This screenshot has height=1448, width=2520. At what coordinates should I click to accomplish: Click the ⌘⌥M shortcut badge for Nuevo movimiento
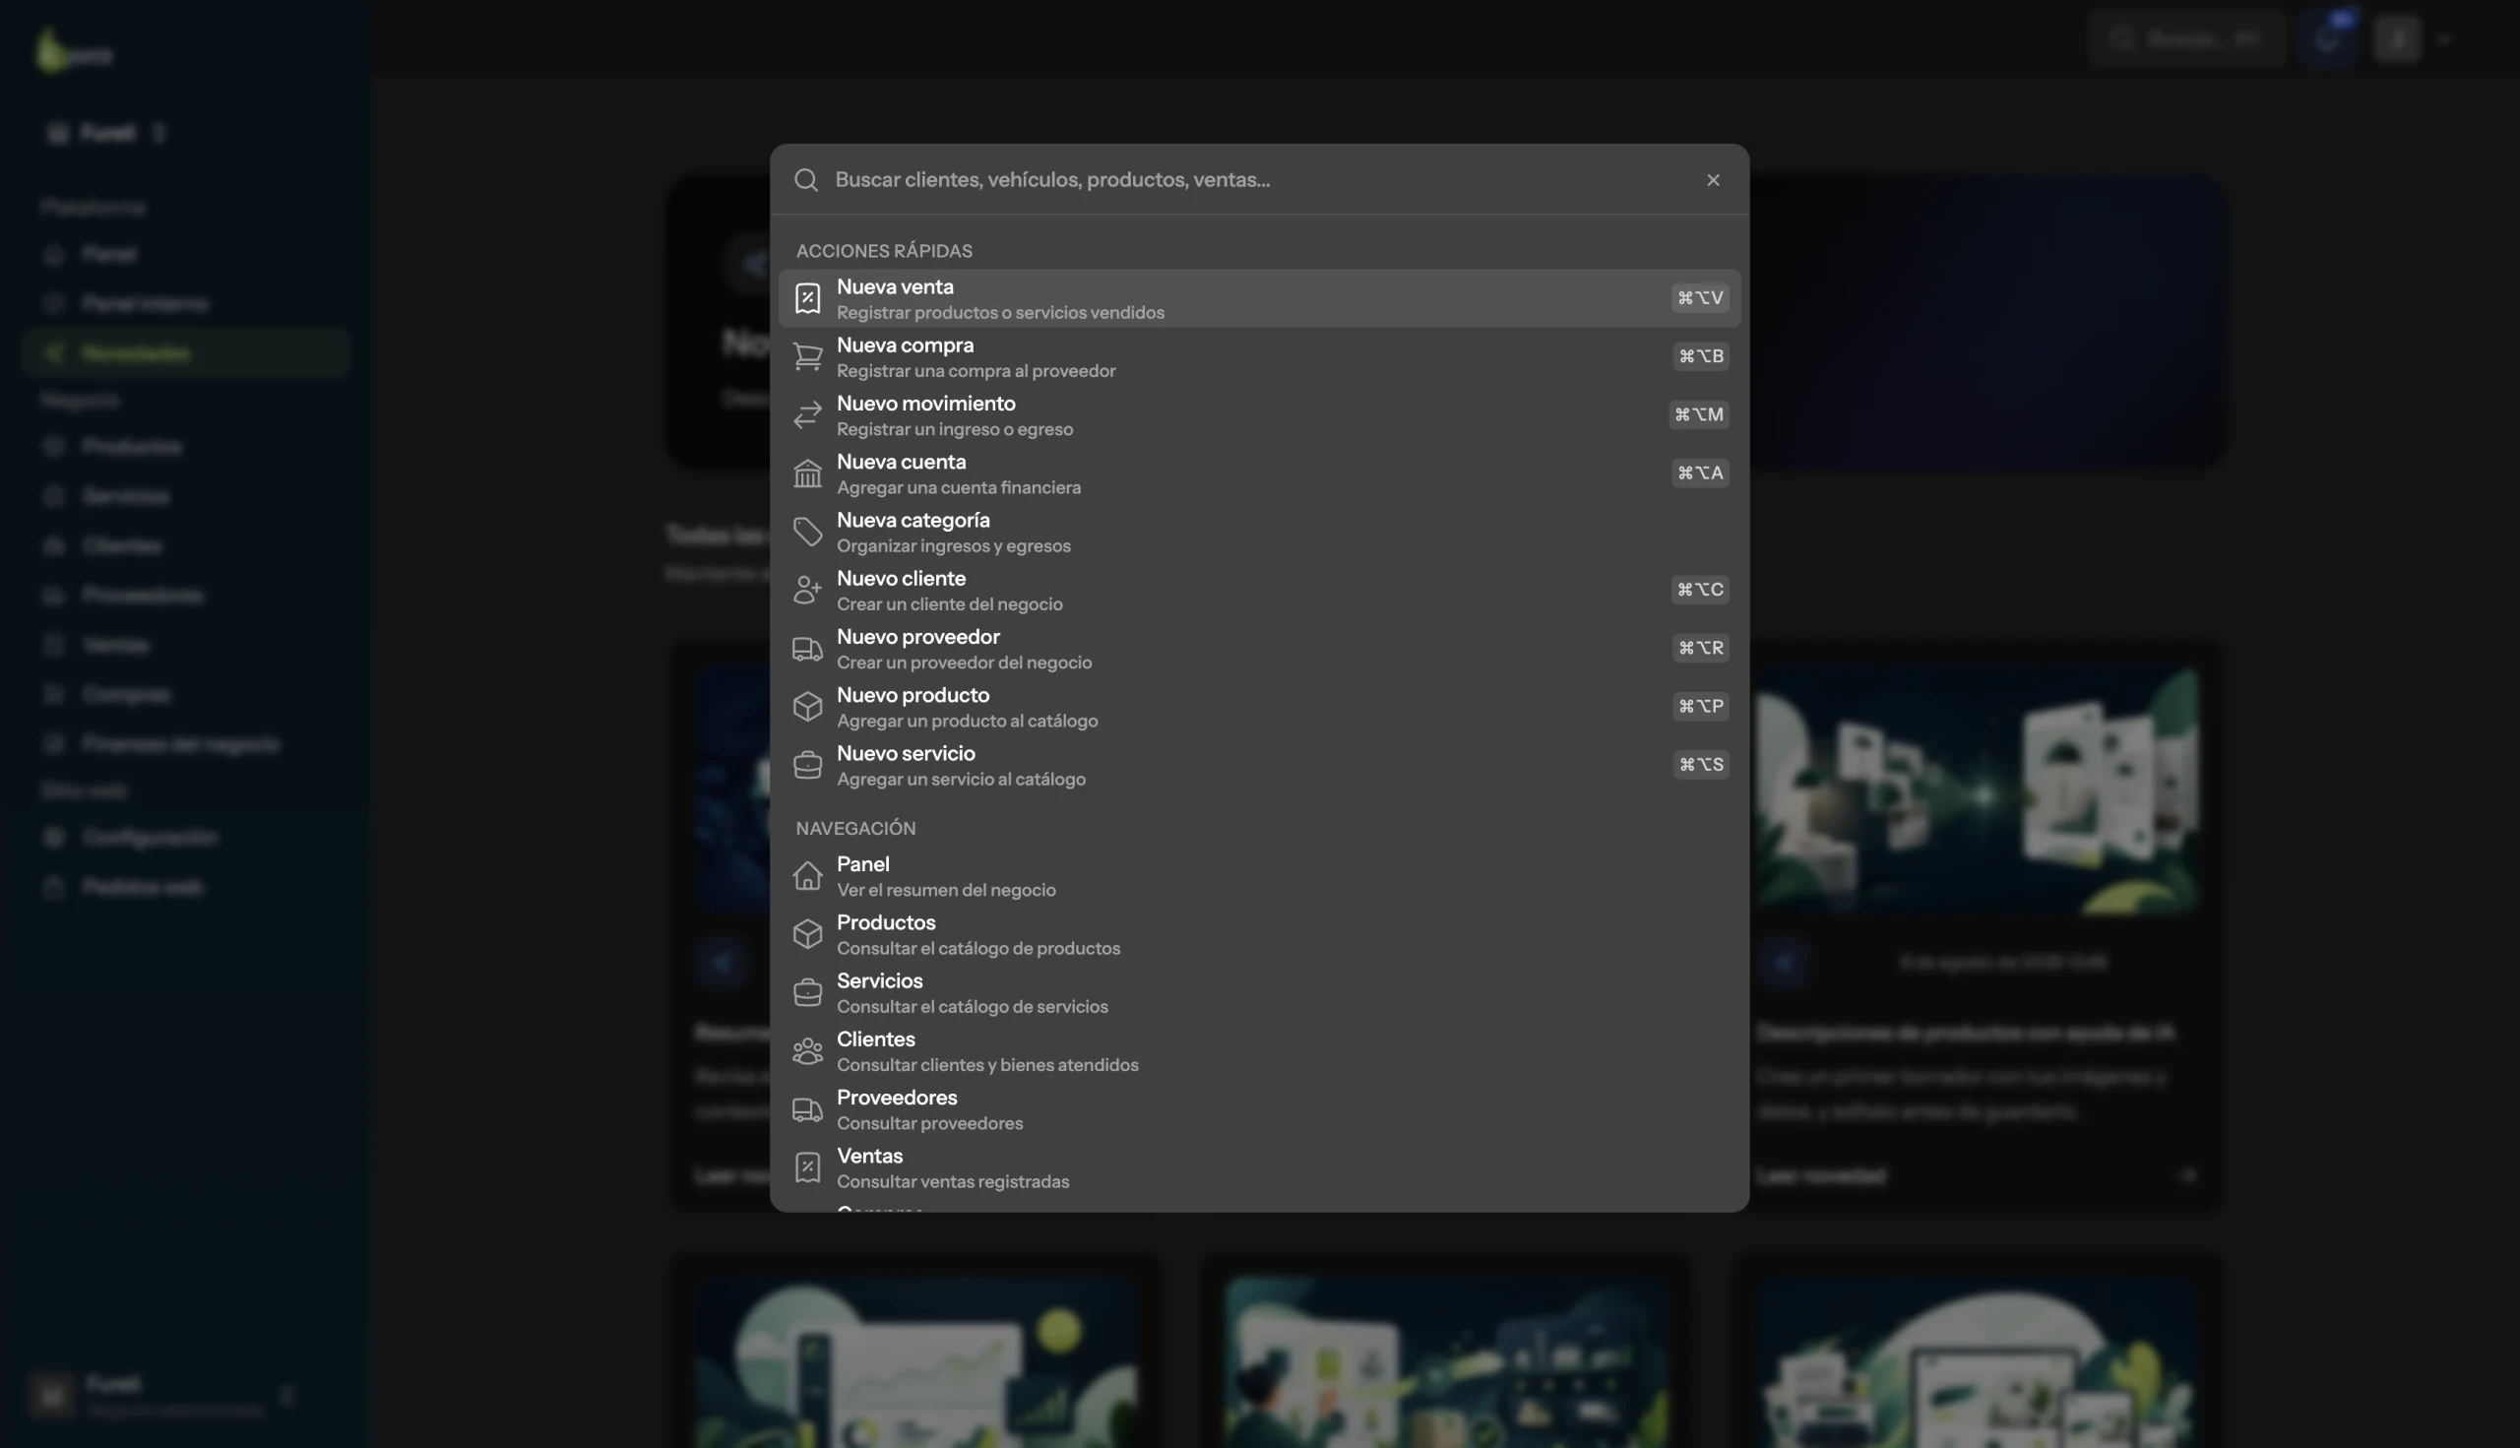coord(1699,414)
